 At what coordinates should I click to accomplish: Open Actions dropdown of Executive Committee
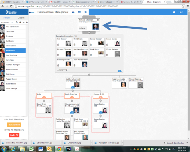(61, 70)
